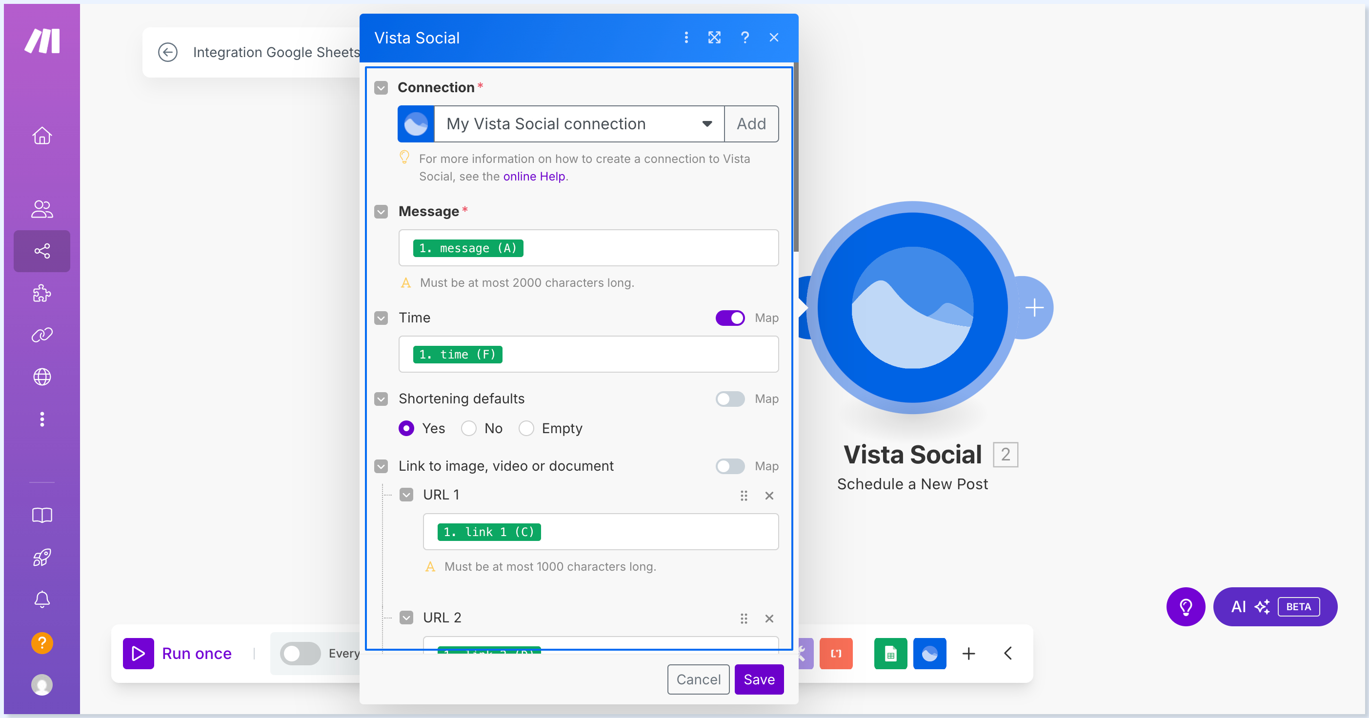Image resolution: width=1369 pixels, height=718 pixels.
Task: Click into the URL 1 input field
Action: 601,532
